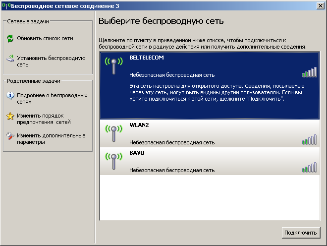
Task: Click the BAVO signal strength bars
Action: coord(309,168)
